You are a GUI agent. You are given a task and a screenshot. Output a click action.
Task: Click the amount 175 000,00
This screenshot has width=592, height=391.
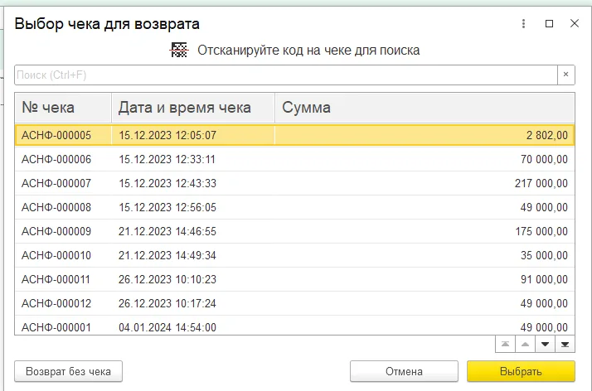[541, 231]
